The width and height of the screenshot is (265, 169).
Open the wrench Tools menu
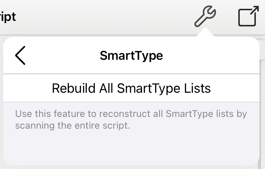(205, 16)
